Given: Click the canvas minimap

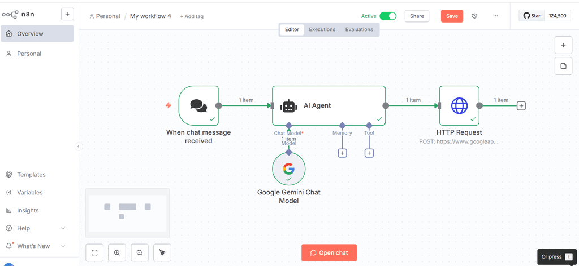Looking at the screenshot, I should point(127,213).
